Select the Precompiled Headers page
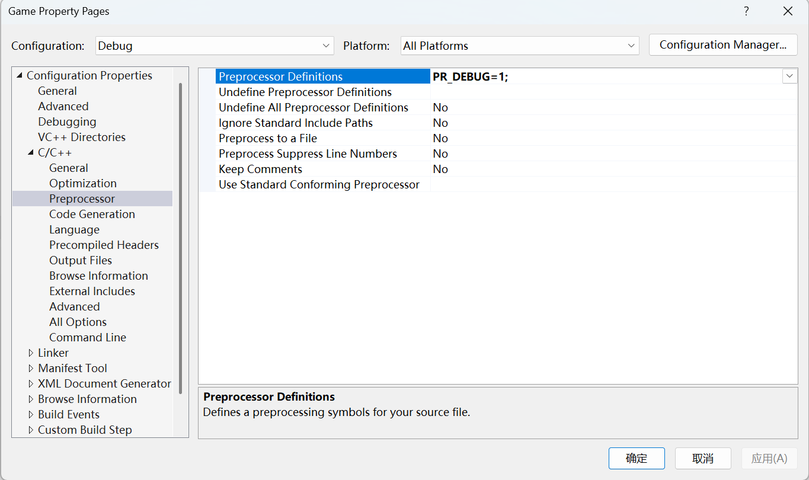809x480 pixels. (104, 245)
